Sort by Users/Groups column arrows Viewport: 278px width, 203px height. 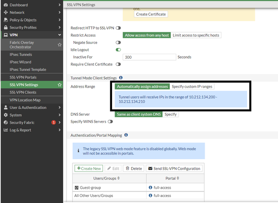(x=119, y=178)
